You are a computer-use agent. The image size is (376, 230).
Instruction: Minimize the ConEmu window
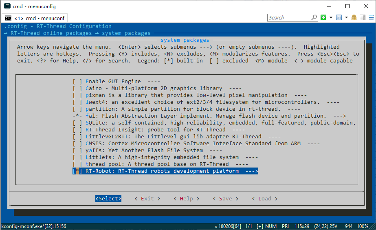pos(329,6)
